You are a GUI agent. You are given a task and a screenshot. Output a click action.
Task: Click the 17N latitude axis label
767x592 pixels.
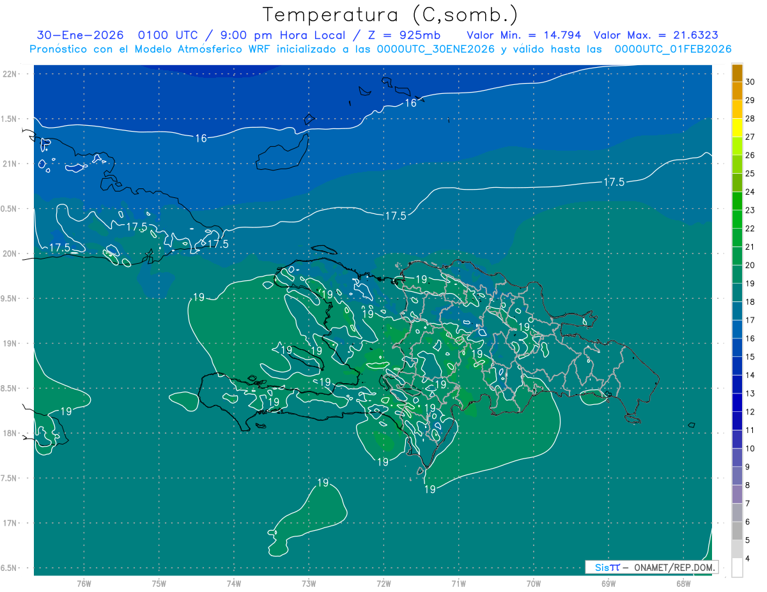click(x=11, y=523)
